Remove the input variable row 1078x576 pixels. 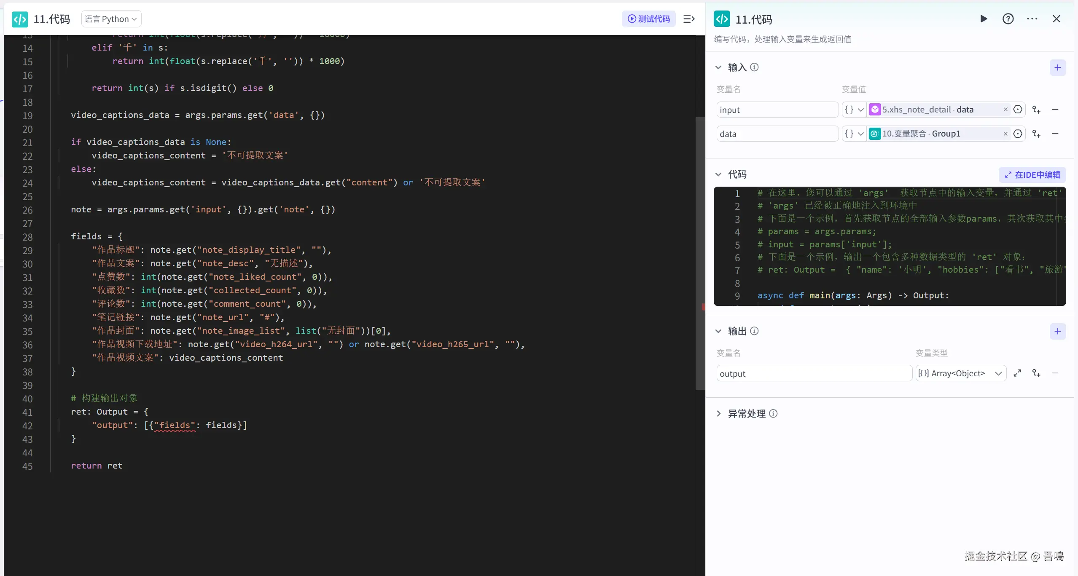click(x=1055, y=110)
